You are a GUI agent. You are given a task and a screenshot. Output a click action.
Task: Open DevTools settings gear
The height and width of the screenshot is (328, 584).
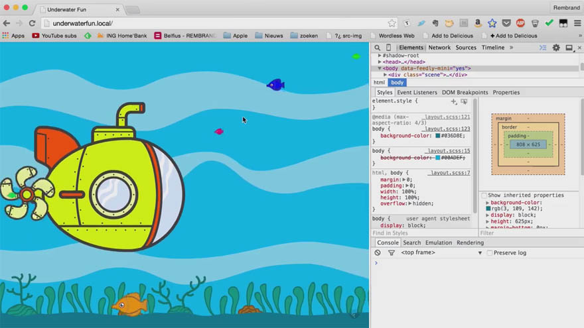[556, 48]
